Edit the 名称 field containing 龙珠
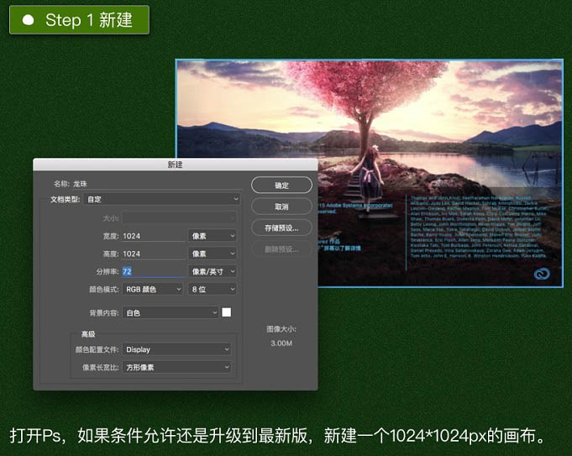This screenshot has height=456, width=572. (156, 184)
